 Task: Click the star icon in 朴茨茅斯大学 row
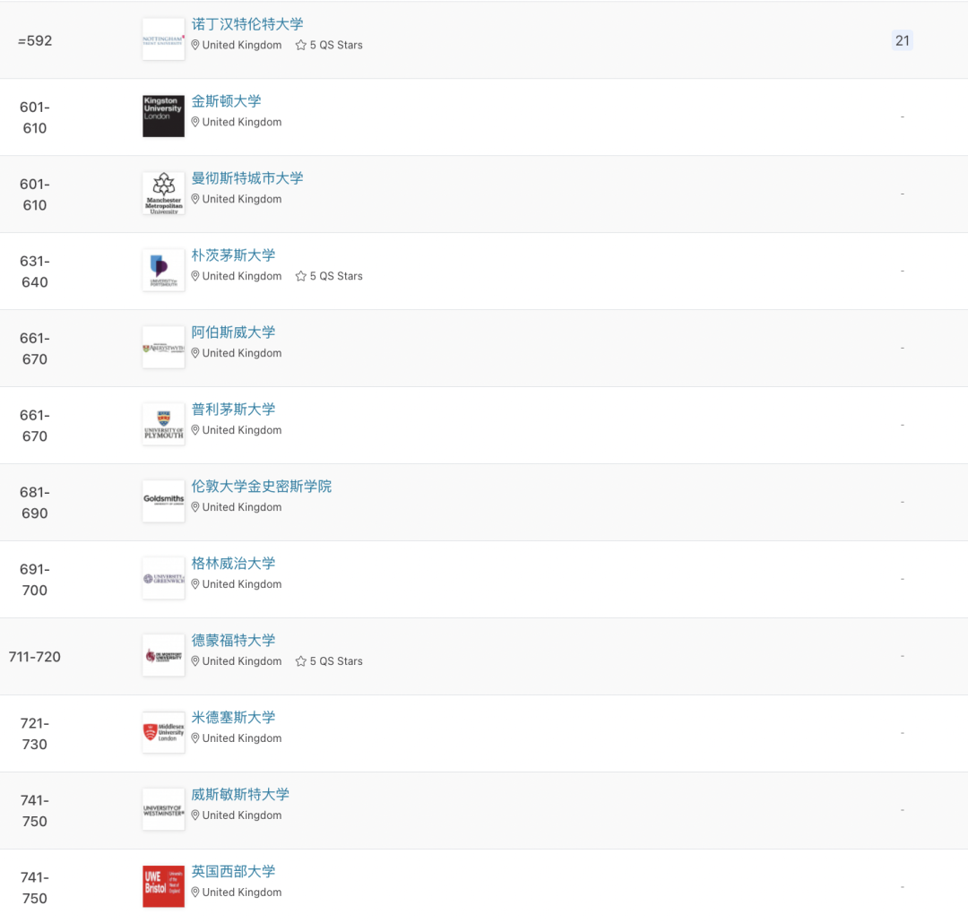point(300,276)
